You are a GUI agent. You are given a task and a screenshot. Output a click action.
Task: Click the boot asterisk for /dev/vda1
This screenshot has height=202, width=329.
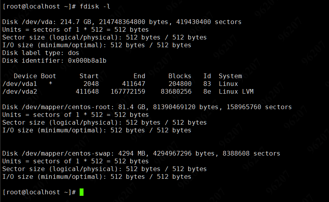point(51,84)
